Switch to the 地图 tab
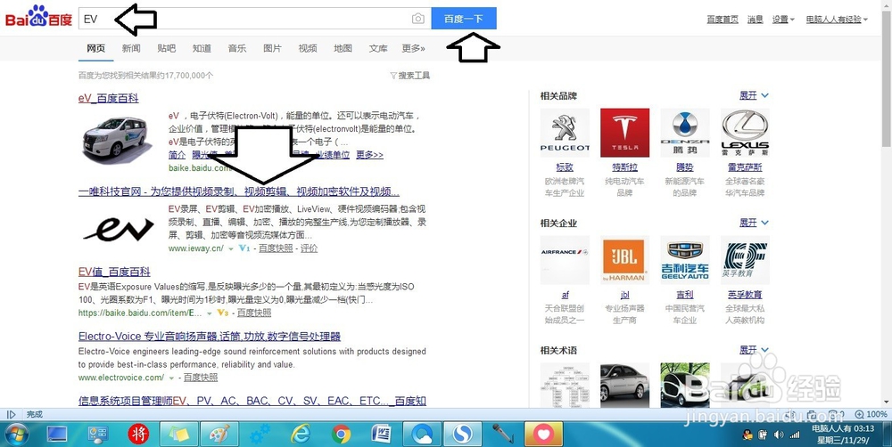Image resolution: width=892 pixels, height=447 pixels. point(343,48)
